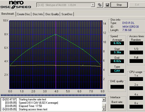This screenshot has width=145, height=112.
Task: Open the ScanDisc tab
Action: (x=67, y=14)
